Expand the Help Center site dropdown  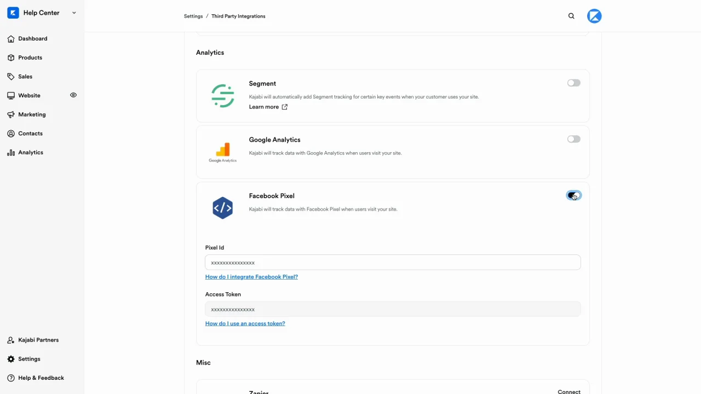(x=74, y=13)
